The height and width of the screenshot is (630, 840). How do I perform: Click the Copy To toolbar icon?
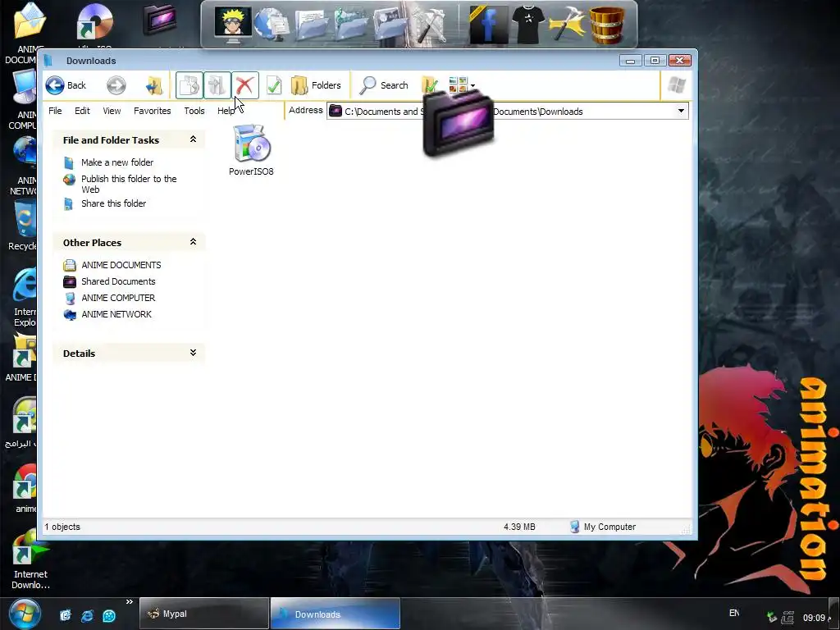[217, 85]
